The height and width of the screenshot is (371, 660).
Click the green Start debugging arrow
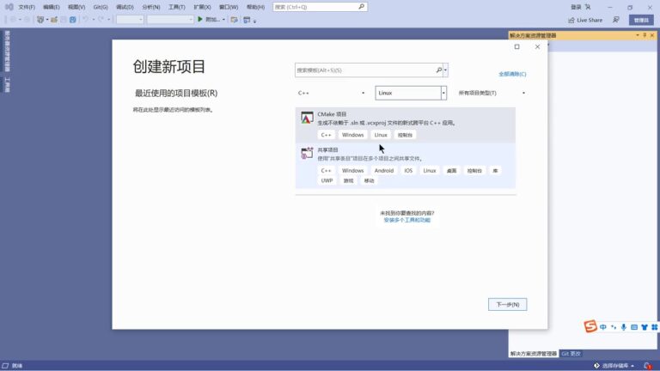[200, 20]
